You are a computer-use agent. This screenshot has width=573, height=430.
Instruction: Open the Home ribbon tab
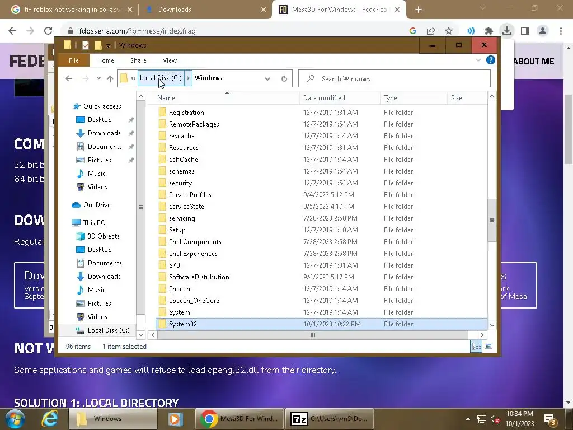coord(106,60)
